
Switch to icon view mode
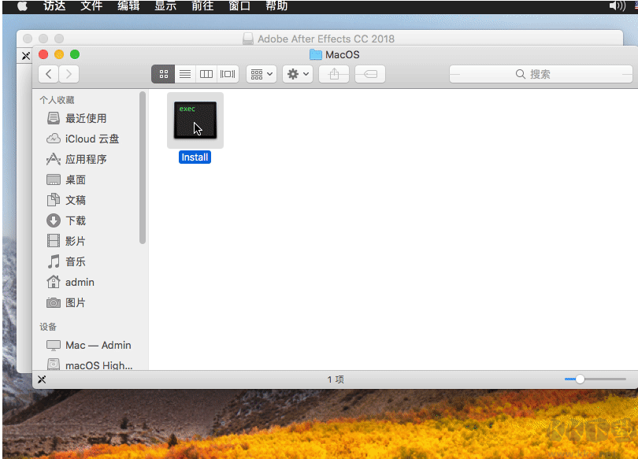[x=163, y=73]
